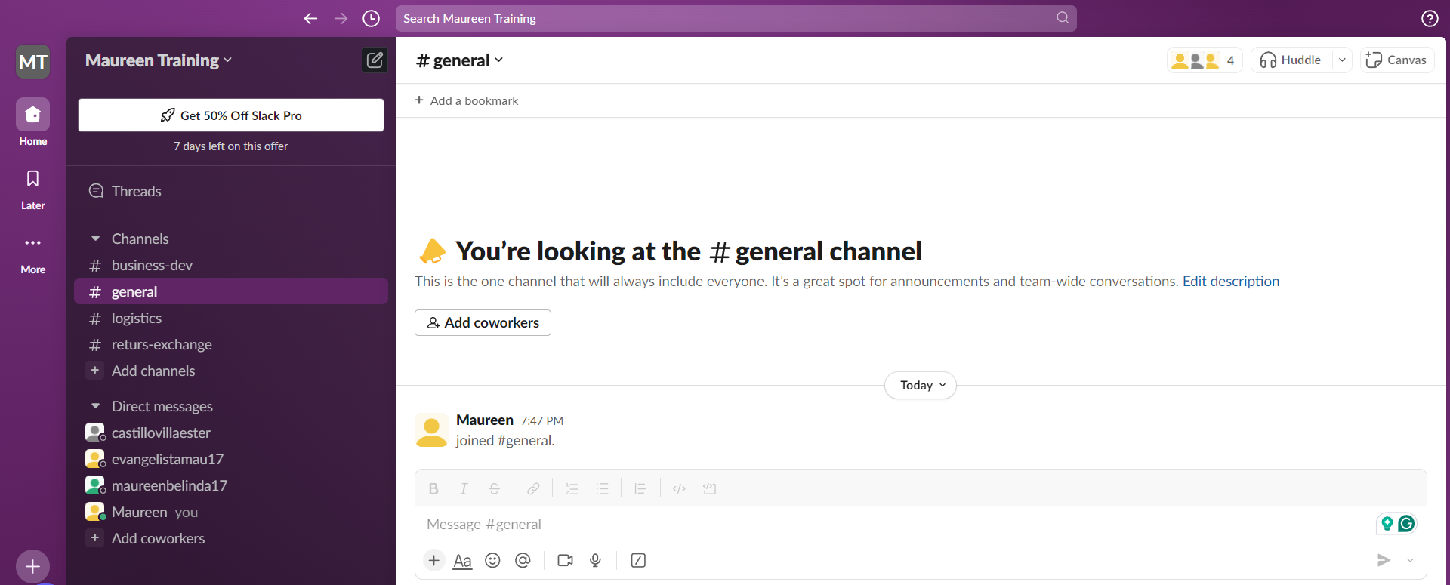The height and width of the screenshot is (585, 1450).
Task: Collapse the Channels section
Action: [x=96, y=239]
